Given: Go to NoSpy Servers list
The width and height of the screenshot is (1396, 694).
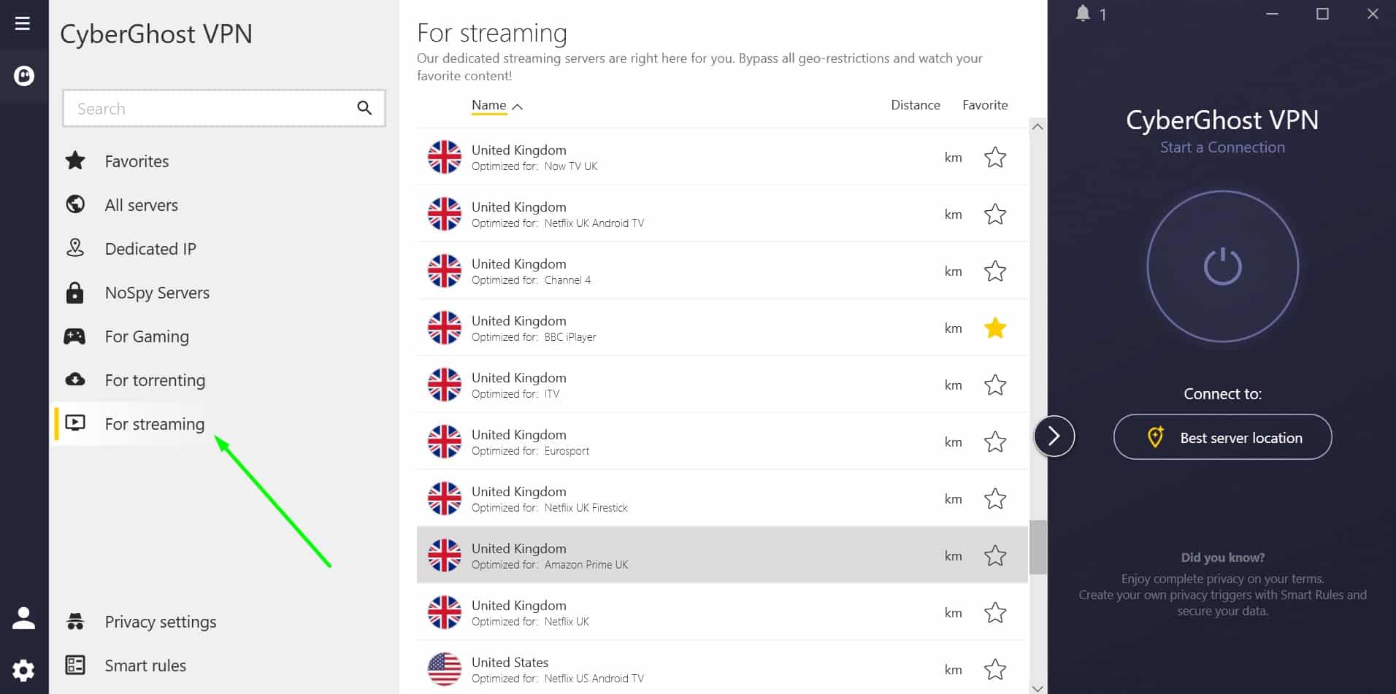Looking at the screenshot, I should tap(157, 293).
